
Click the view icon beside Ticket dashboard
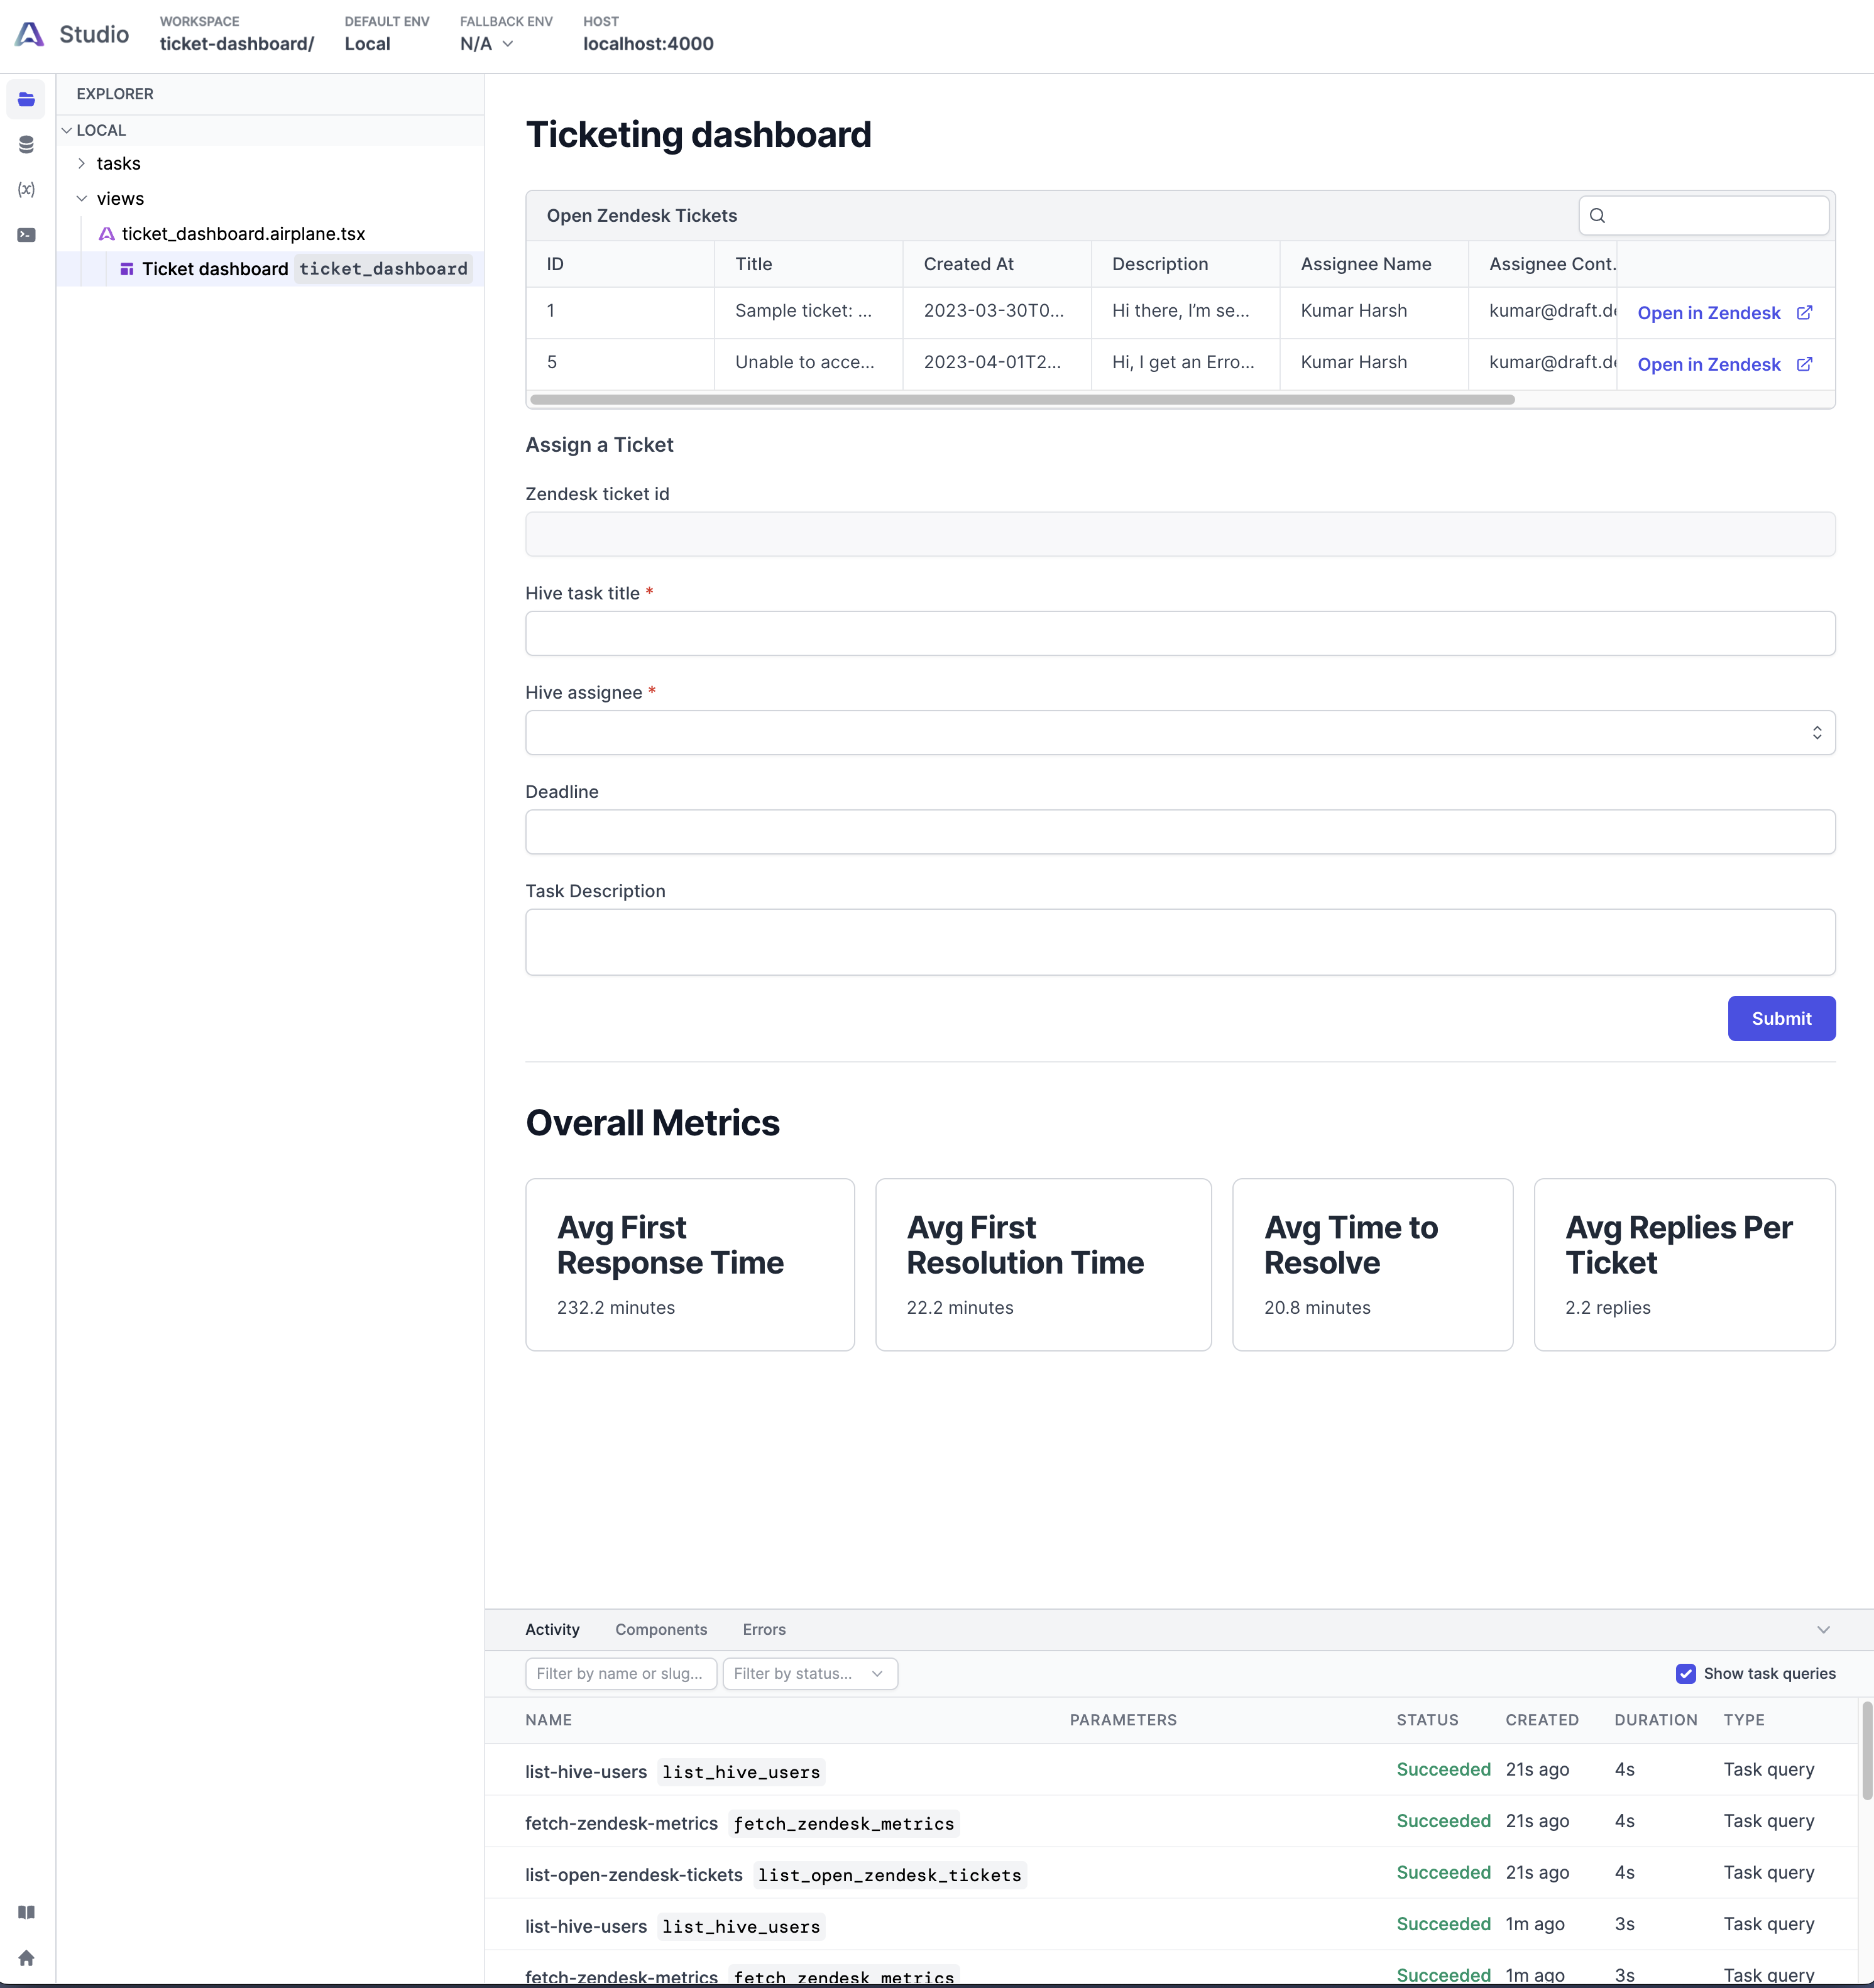click(x=127, y=269)
